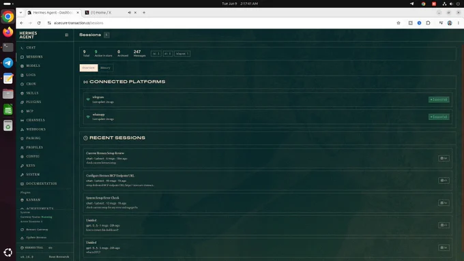Open Files manager from the dock
The width and height of the screenshot is (464, 261).
click(8, 94)
